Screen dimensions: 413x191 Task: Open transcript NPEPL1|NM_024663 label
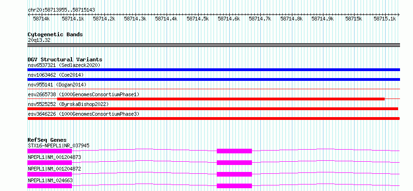(x=50, y=180)
